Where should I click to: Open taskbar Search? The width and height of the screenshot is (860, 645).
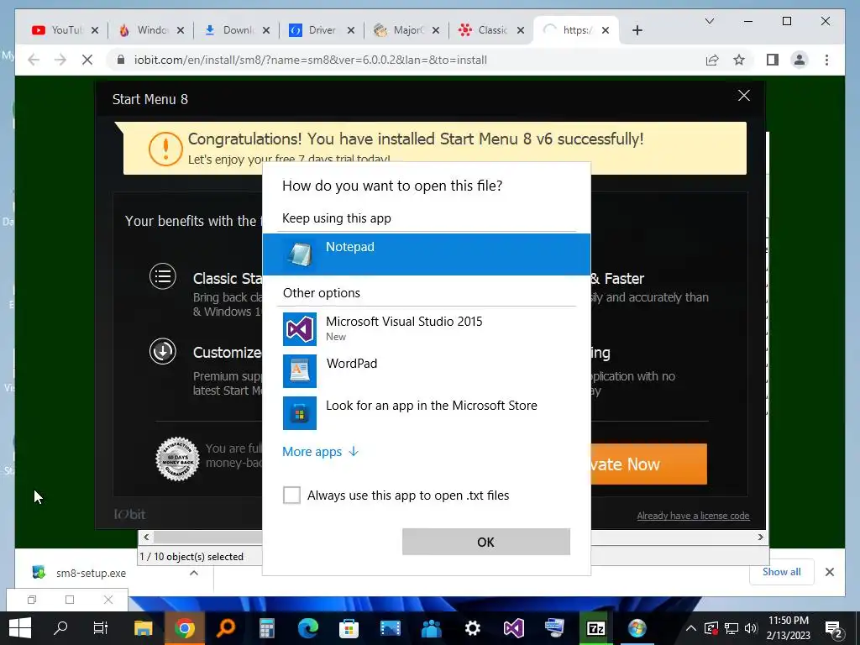[60, 628]
